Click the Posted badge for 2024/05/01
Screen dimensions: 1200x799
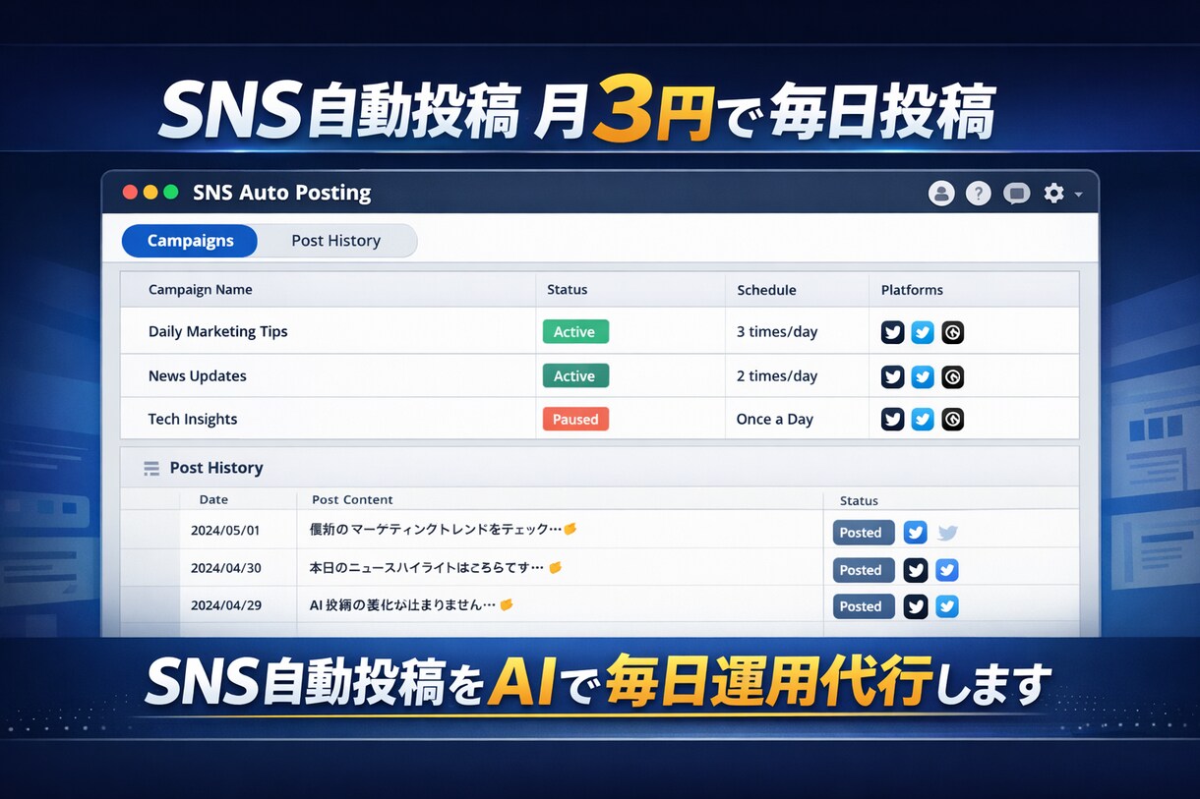tap(863, 533)
